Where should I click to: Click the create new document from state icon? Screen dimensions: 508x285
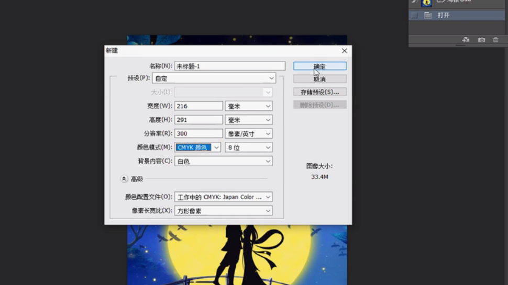click(x=466, y=40)
